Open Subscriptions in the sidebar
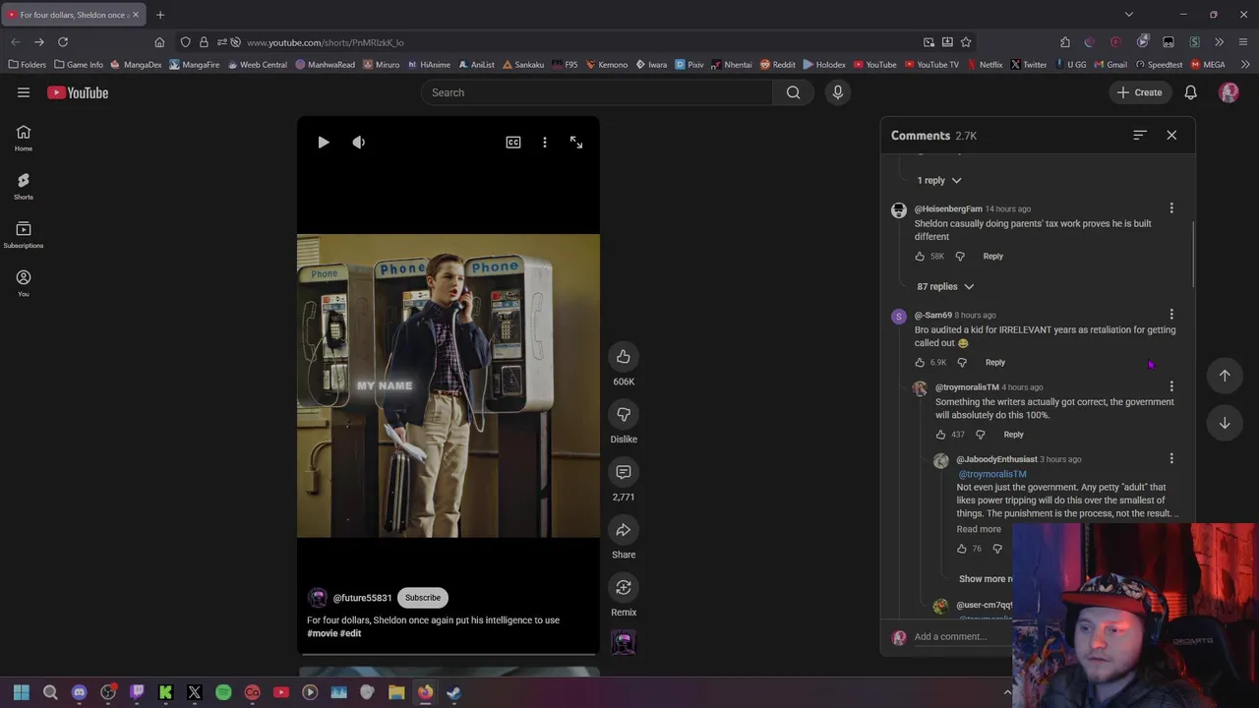Viewport: 1259px width, 708px height. pyautogui.click(x=24, y=234)
